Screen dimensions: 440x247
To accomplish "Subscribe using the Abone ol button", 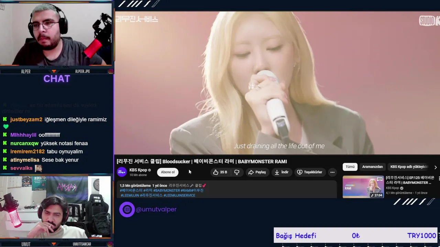I will coord(168,172).
